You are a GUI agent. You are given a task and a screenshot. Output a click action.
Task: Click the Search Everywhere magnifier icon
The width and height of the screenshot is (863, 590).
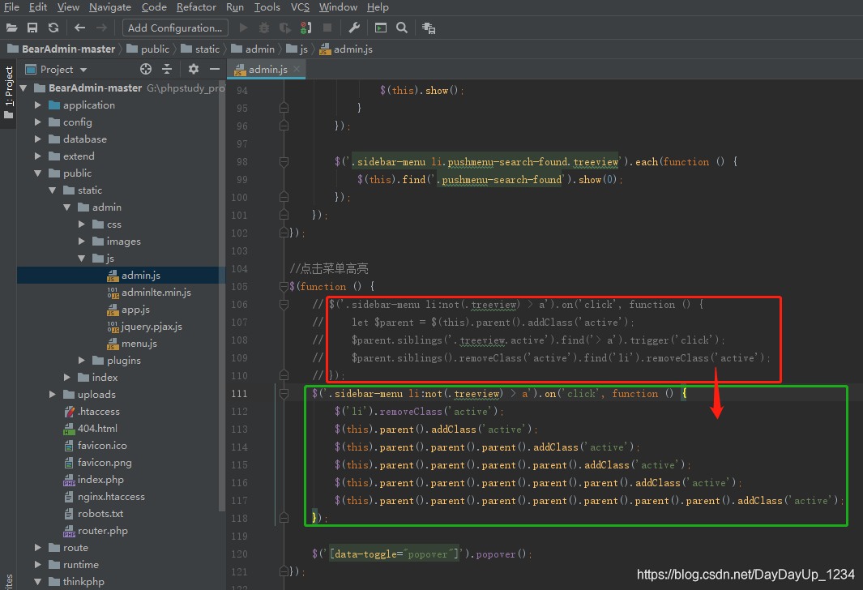click(402, 28)
